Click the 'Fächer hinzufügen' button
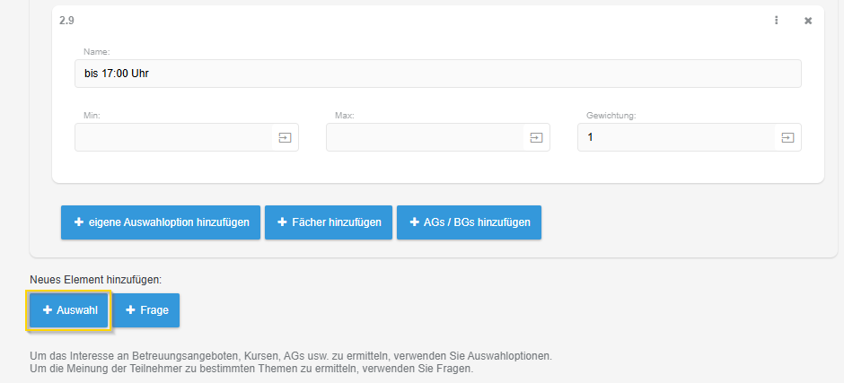 coord(329,222)
